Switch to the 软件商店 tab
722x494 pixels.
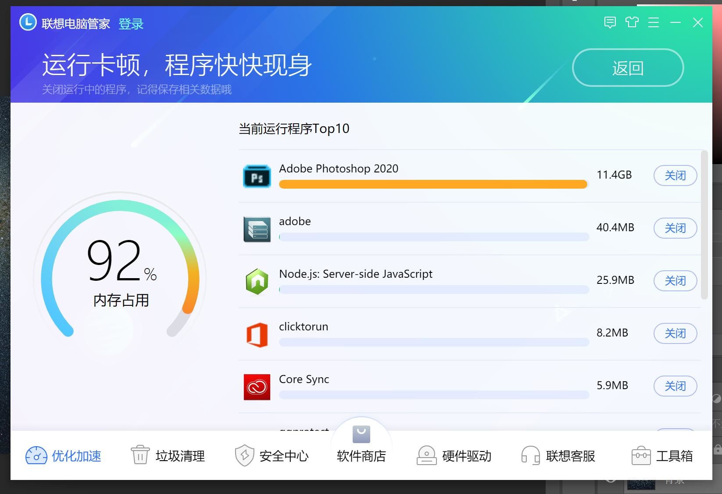(361, 456)
